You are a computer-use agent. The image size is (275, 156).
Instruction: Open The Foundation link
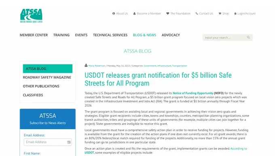(x=180, y=13)
